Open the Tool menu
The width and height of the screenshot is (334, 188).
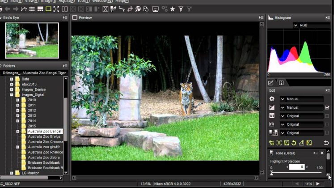click(x=83, y=1)
